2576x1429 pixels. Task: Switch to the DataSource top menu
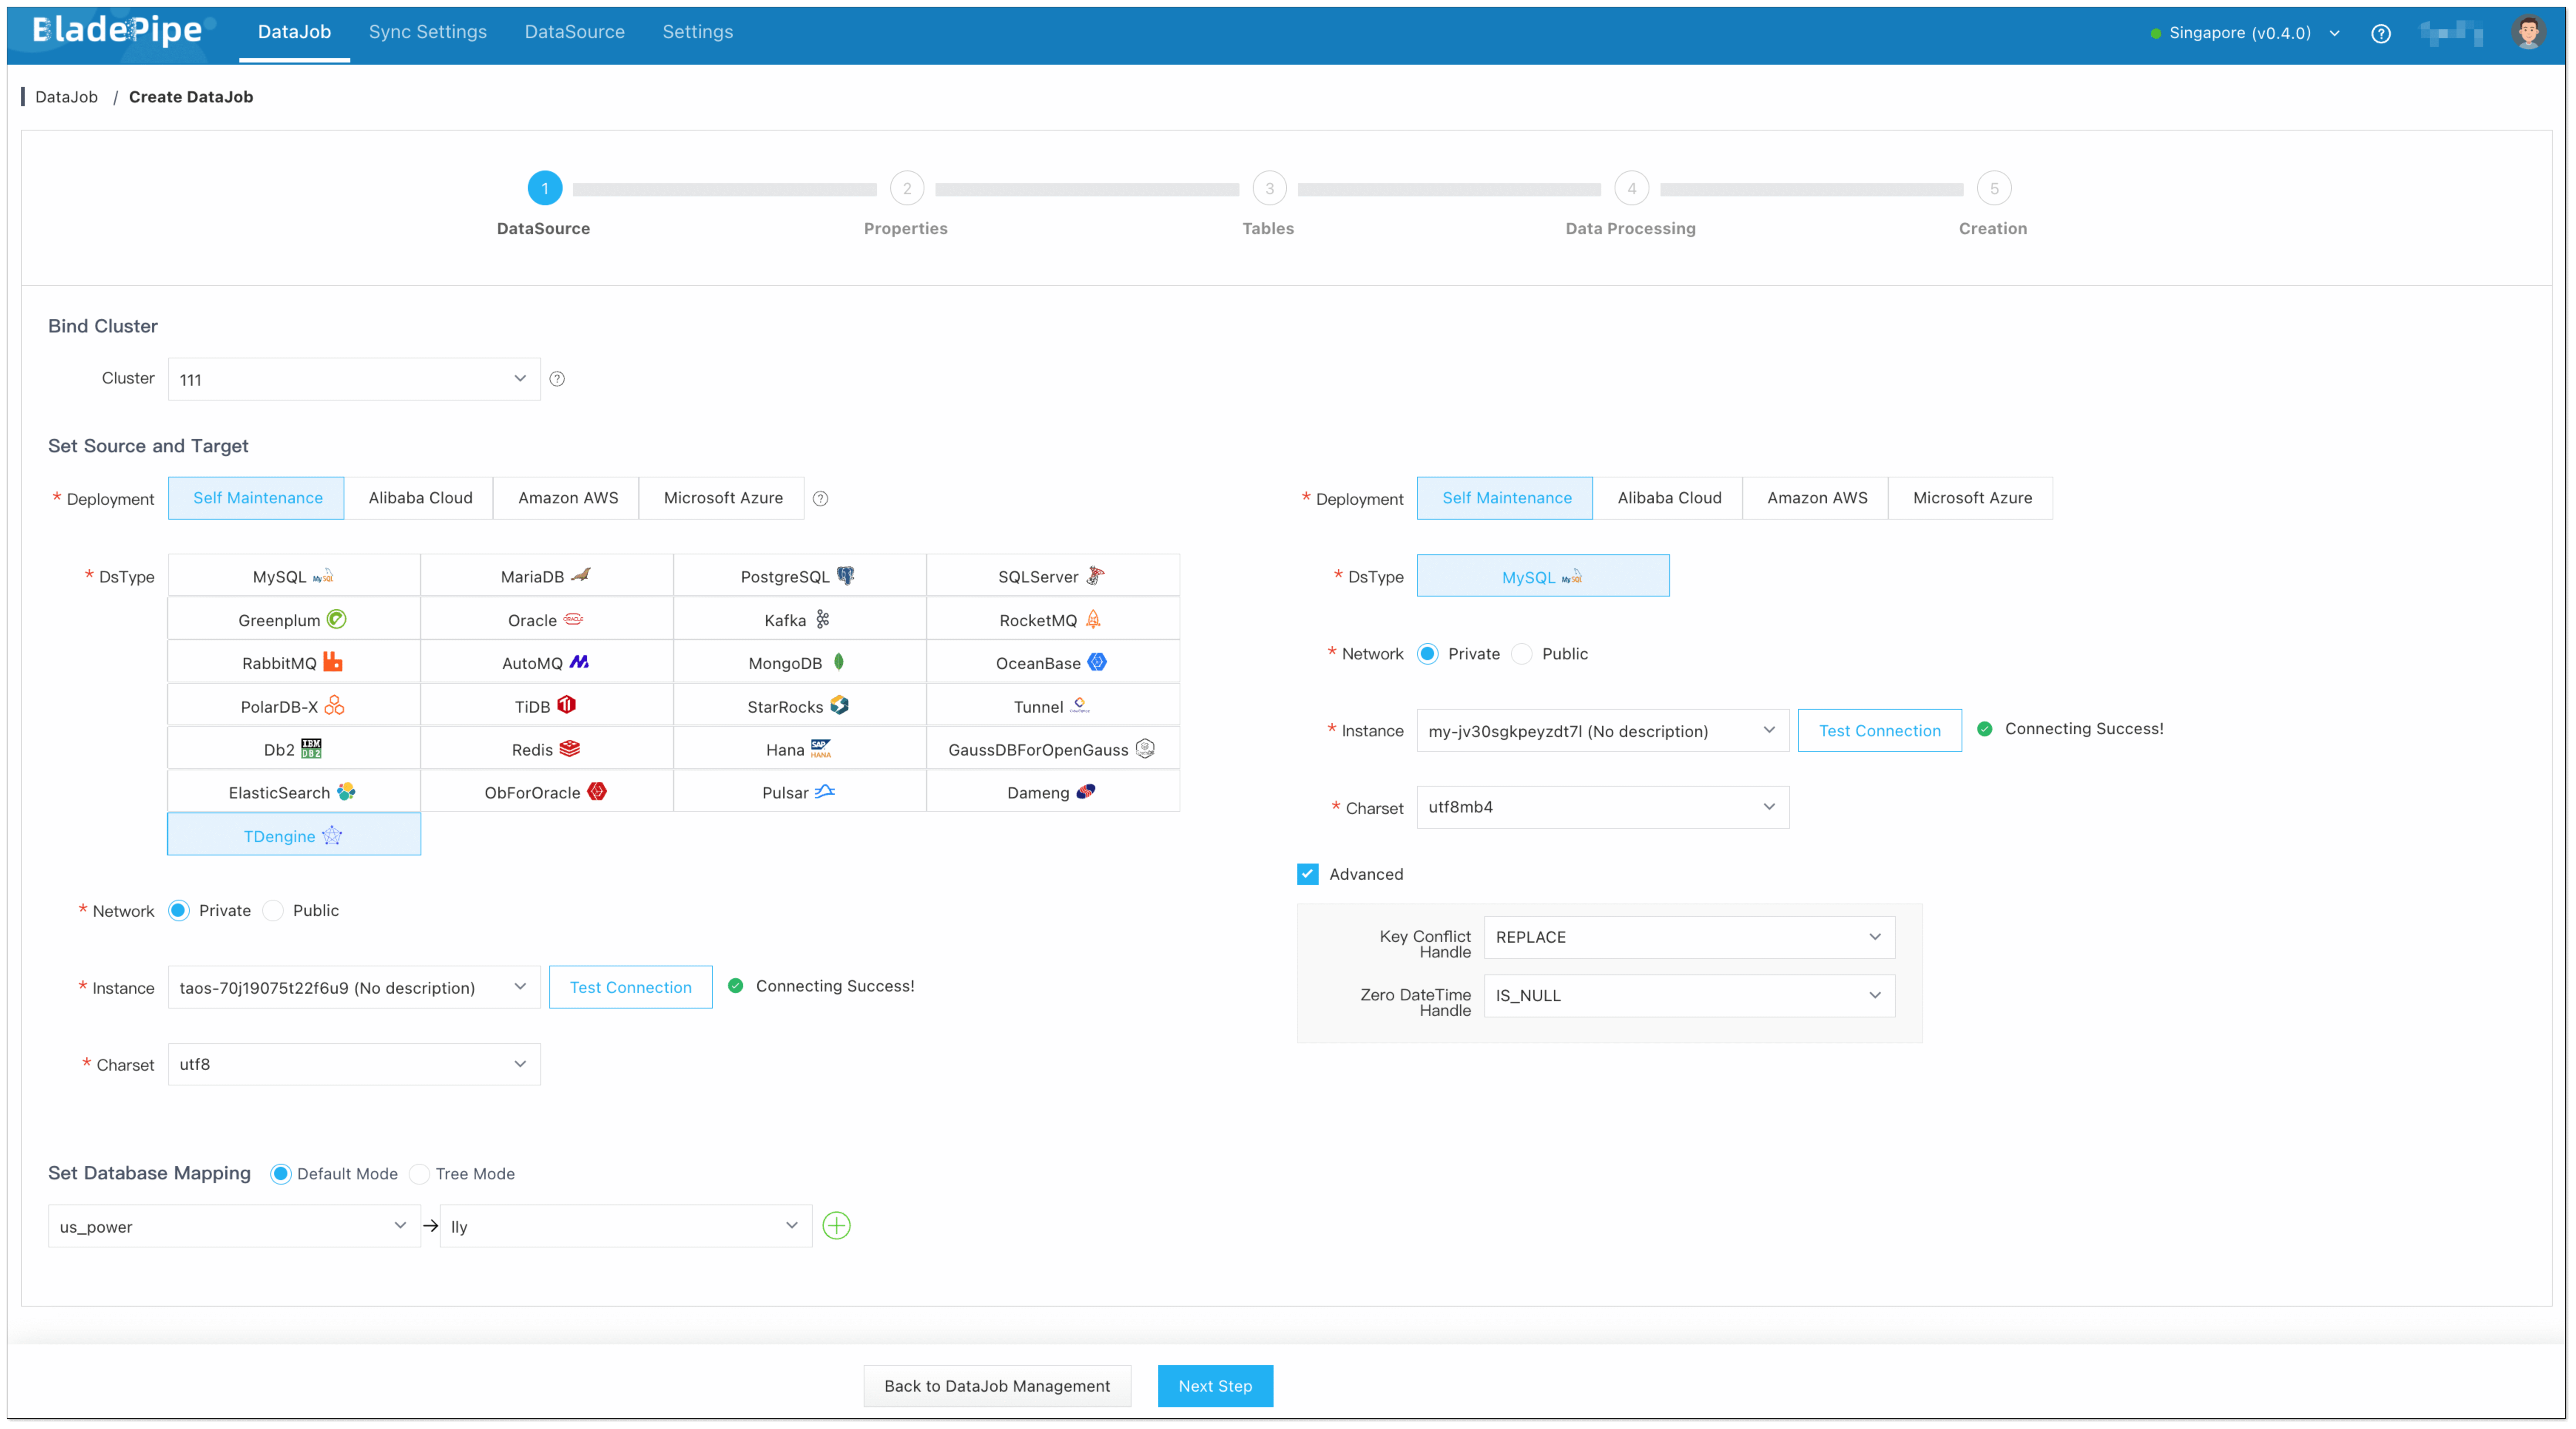pos(574,32)
